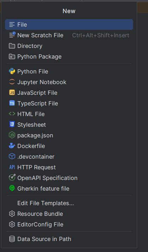The width and height of the screenshot is (148, 252).
Task: Click the Dockerfile whale icon
Action: [12, 146]
